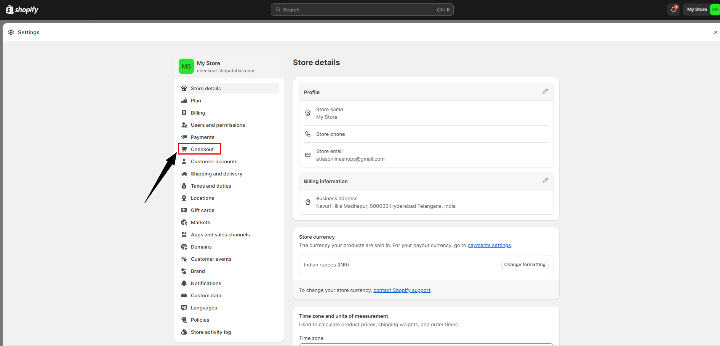Open the Payments settings section
720x346 pixels.
[202, 137]
